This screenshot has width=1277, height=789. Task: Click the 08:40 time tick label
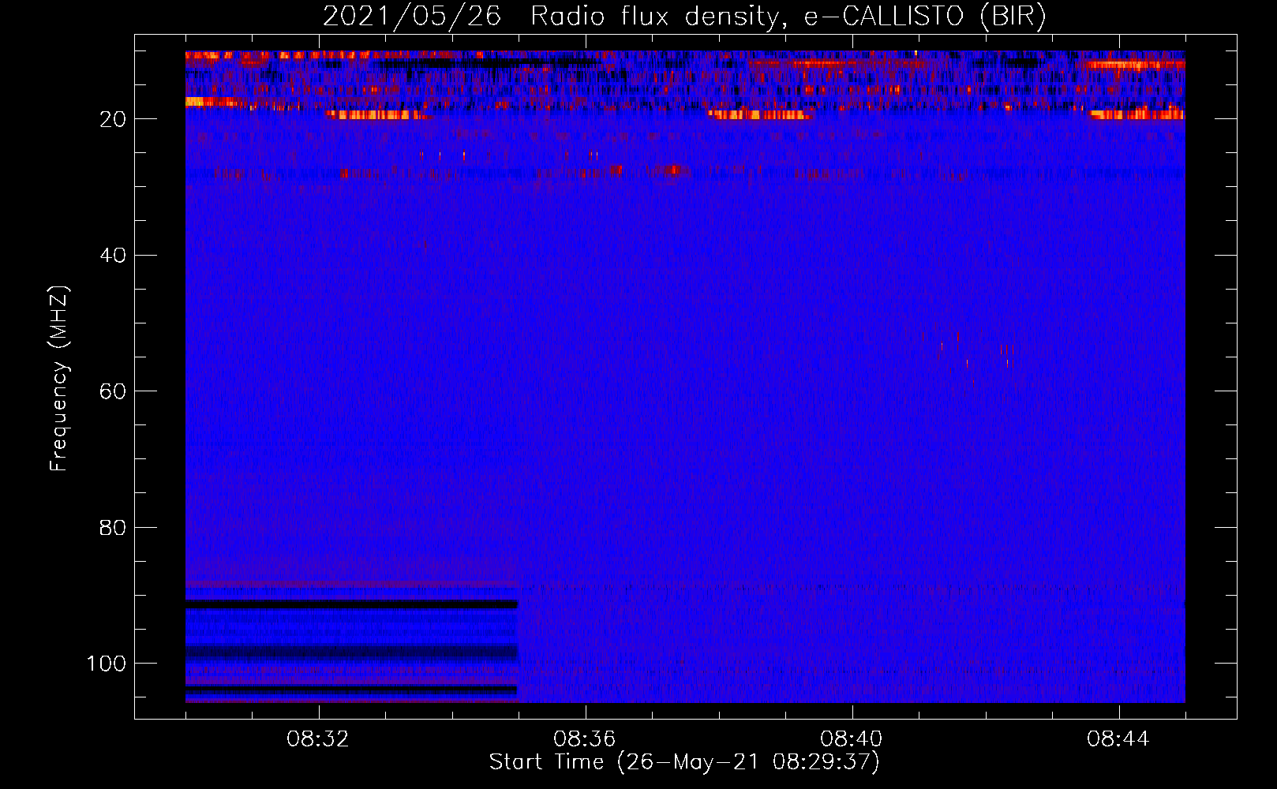pos(852,739)
